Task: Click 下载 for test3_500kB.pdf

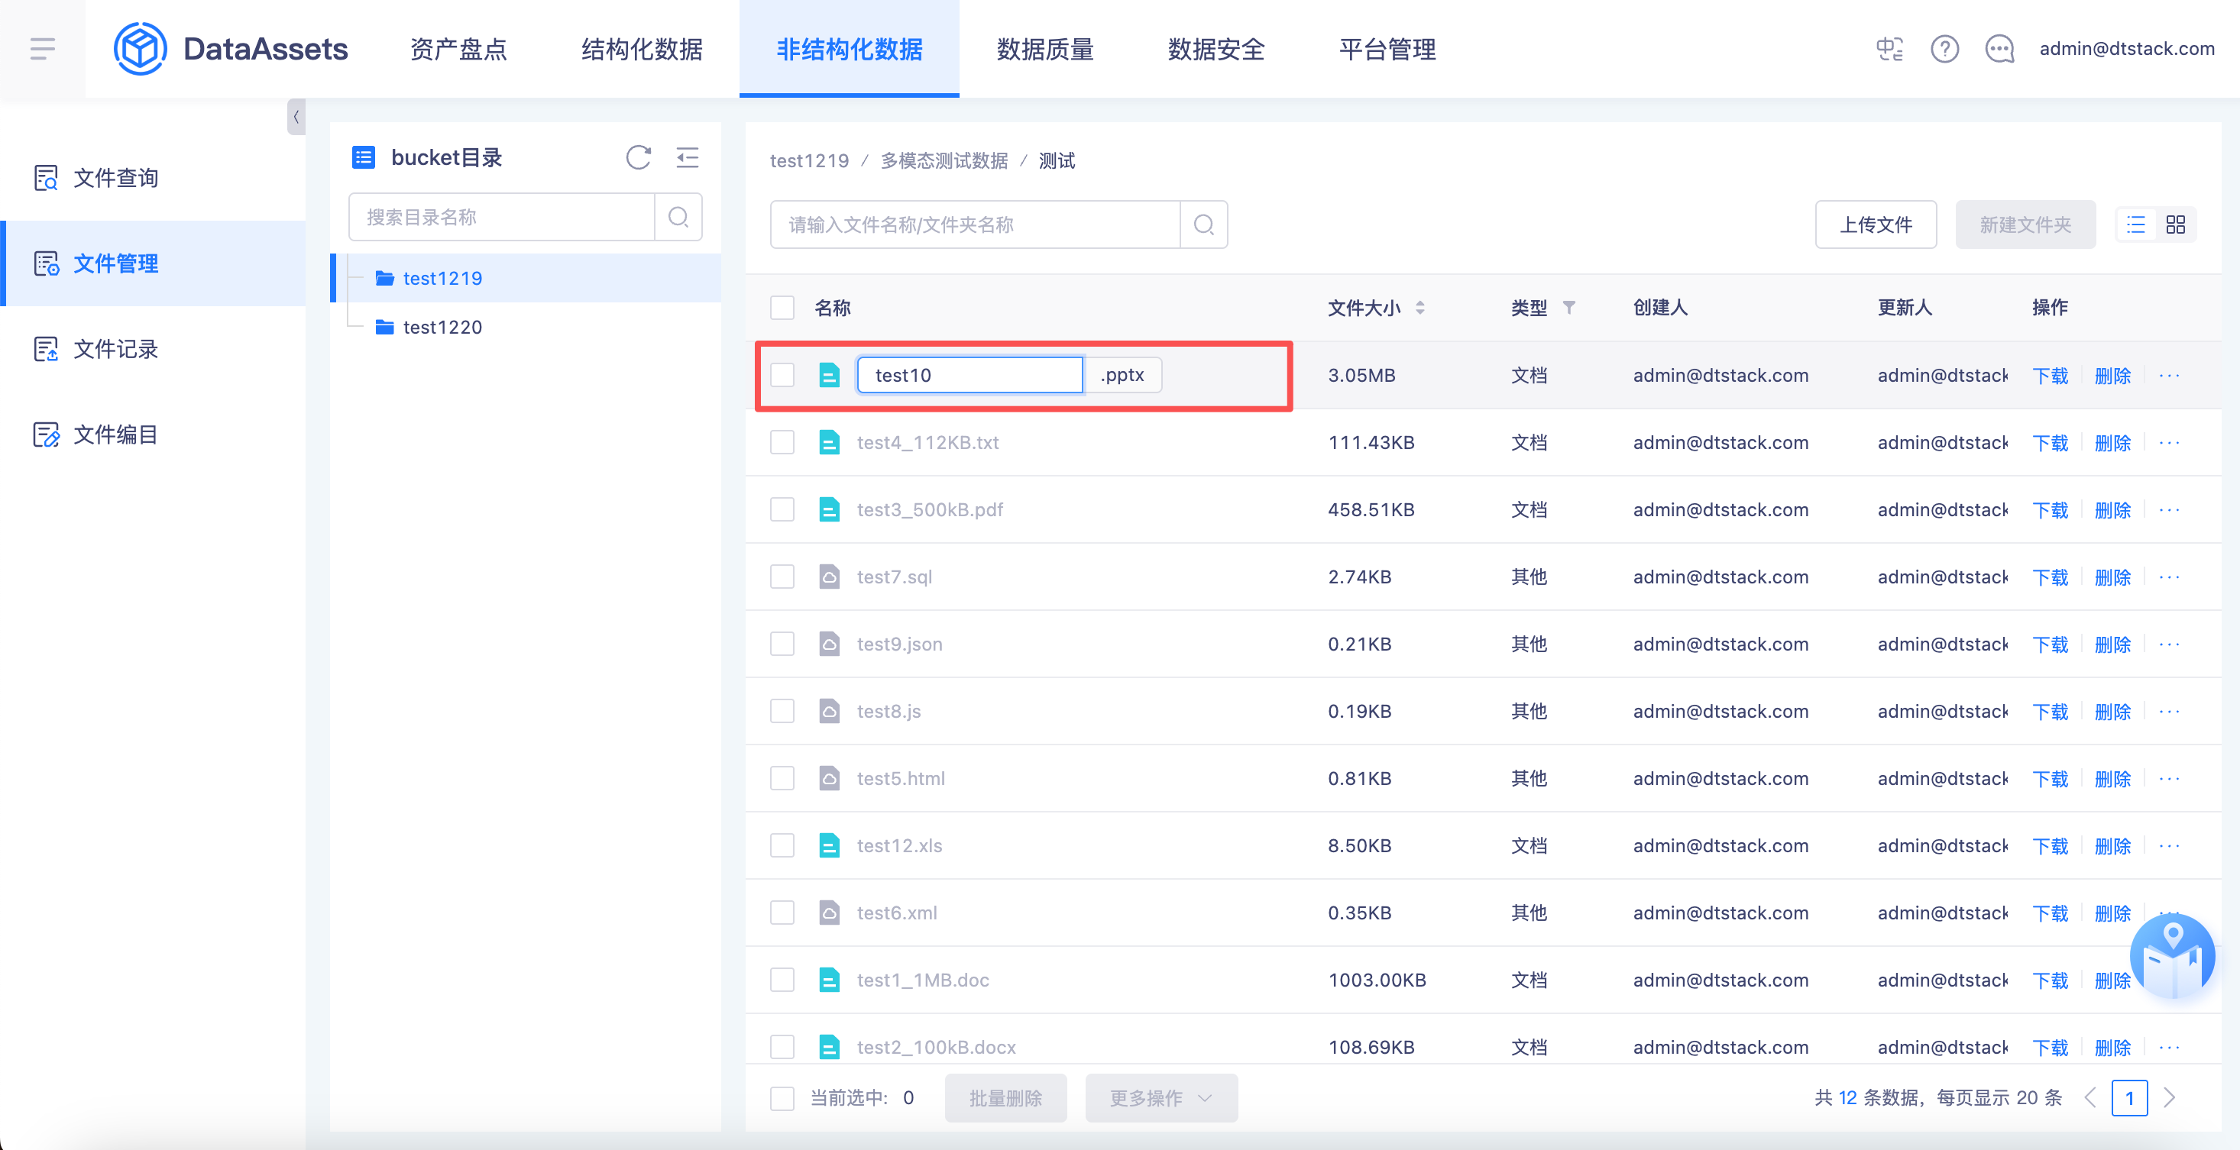Action: 2050,510
